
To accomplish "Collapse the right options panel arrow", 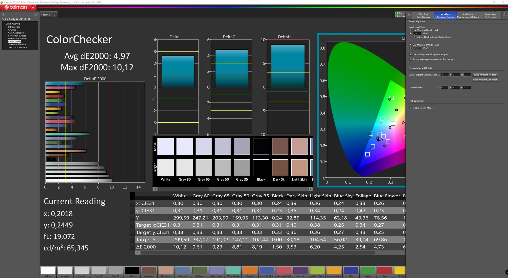I will click(409, 14).
